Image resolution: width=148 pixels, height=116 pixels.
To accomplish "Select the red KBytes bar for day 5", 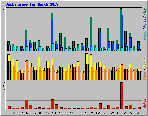I will [26, 105].
